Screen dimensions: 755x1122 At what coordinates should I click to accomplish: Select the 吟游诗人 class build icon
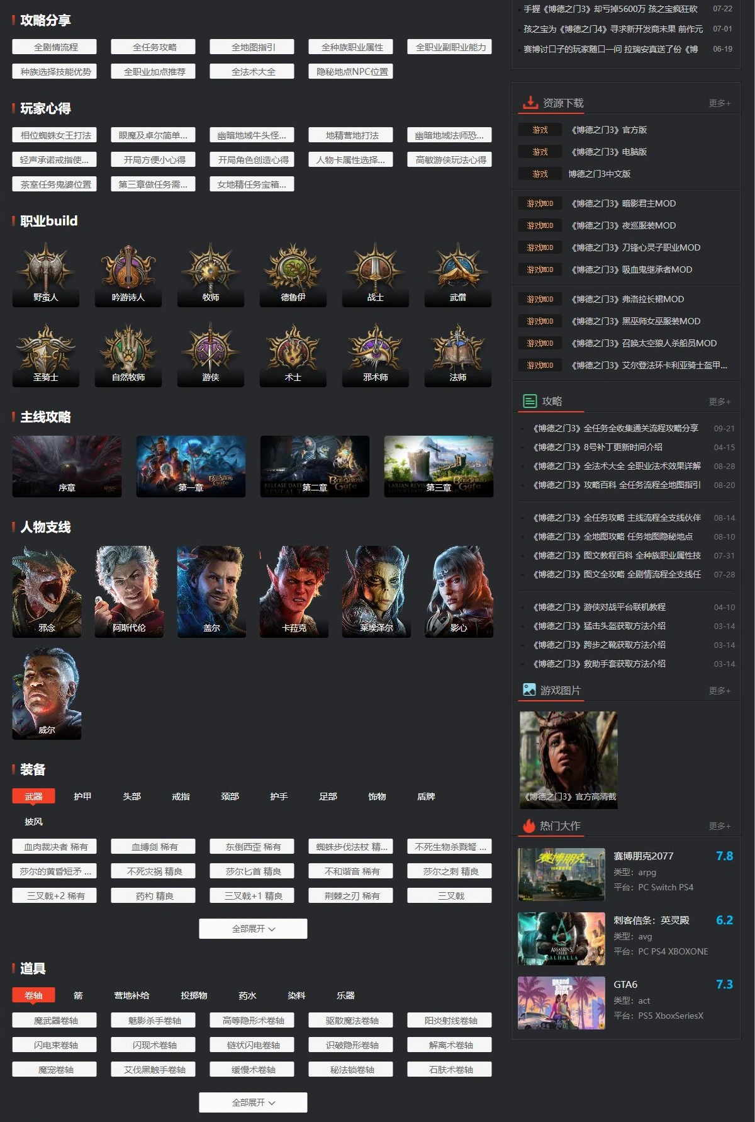pos(128,275)
